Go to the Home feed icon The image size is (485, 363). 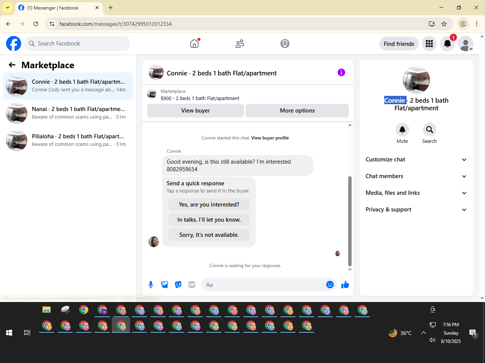[x=194, y=44]
